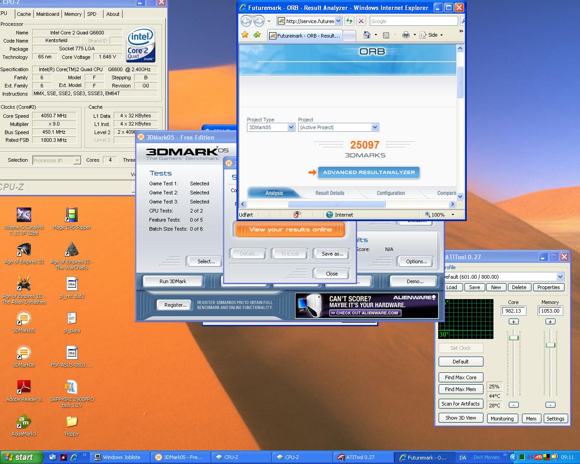Open IE Home page icon
Screen dimensions: 580x464
[367, 35]
